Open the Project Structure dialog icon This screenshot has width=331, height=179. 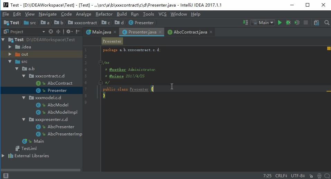pos(316,22)
